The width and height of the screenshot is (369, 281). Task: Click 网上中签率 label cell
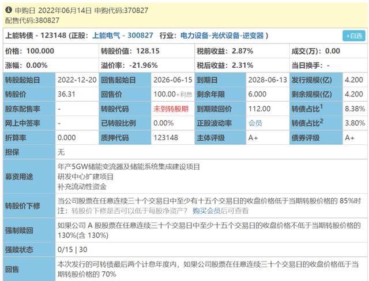tap(29, 123)
